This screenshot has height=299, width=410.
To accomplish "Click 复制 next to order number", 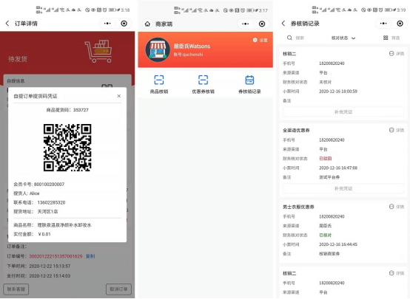I will (x=90, y=256).
